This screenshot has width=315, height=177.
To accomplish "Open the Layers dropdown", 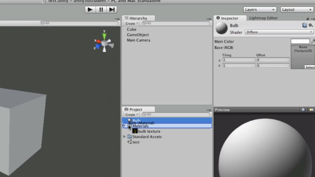I will 260,9.
